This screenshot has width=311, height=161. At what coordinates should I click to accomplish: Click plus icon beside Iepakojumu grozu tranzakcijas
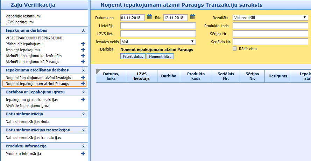pyautogui.click(x=83, y=100)
